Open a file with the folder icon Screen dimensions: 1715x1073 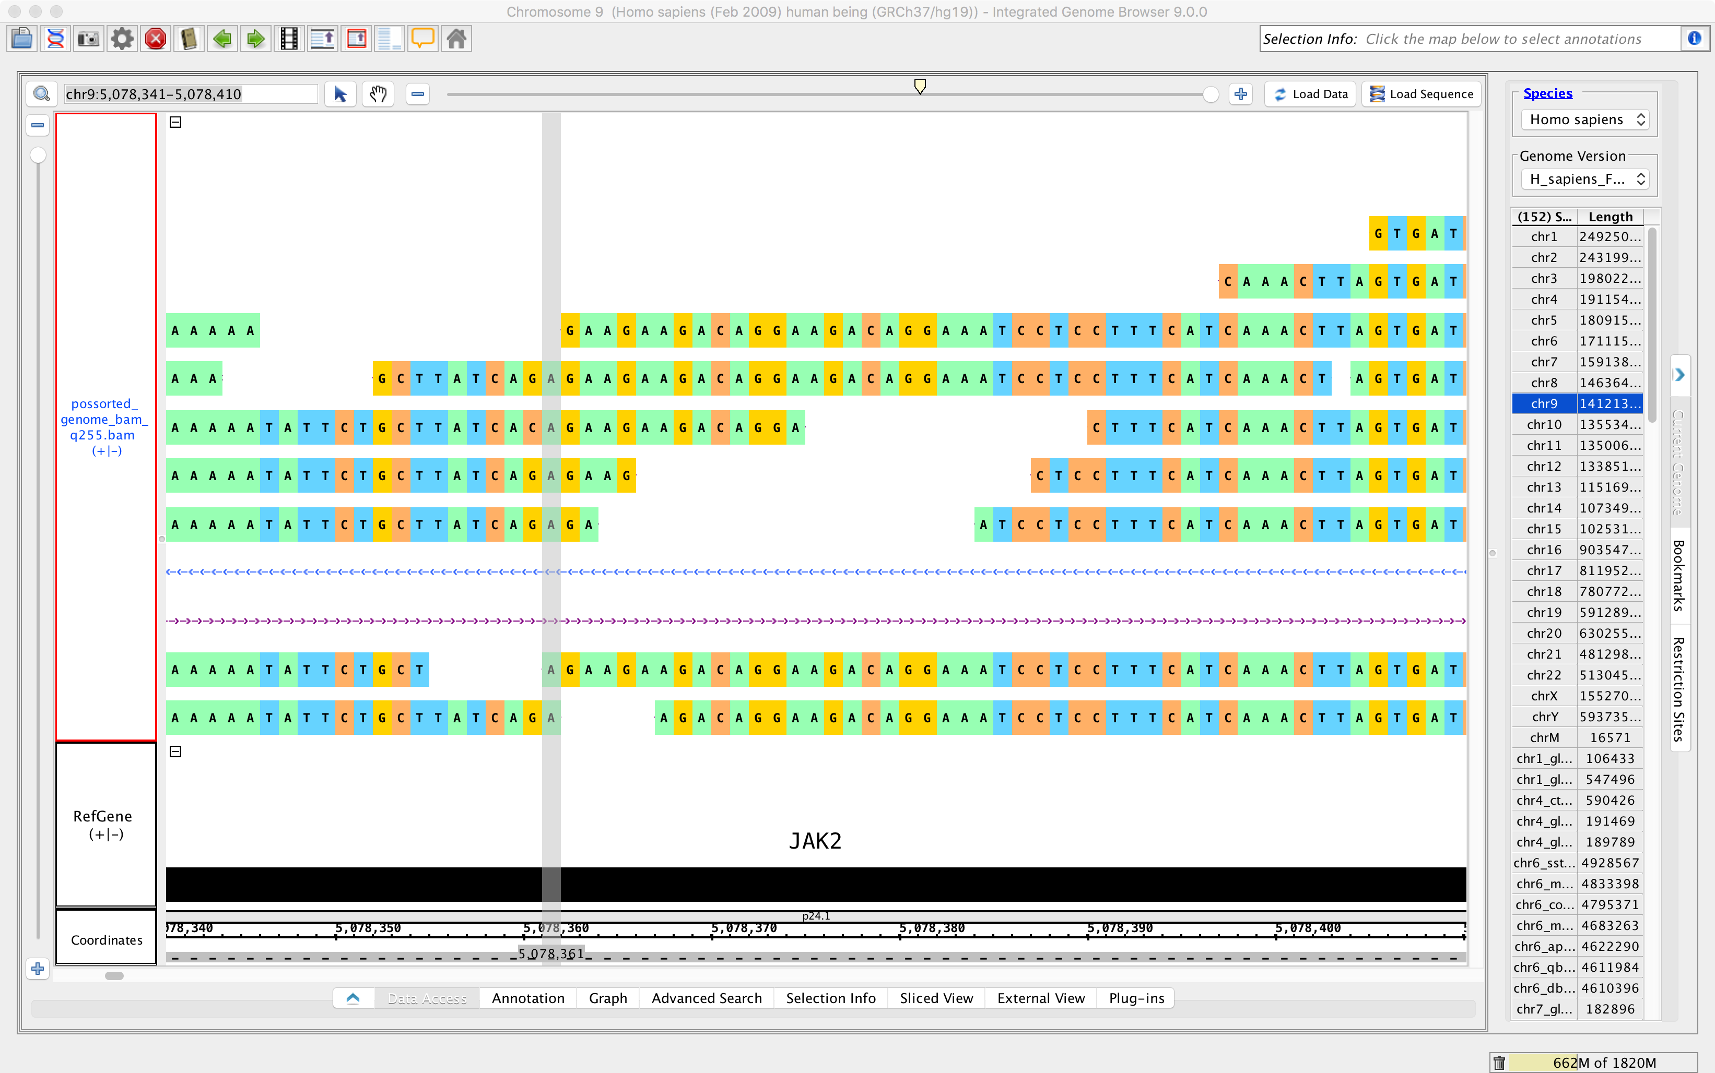point(22,38)
